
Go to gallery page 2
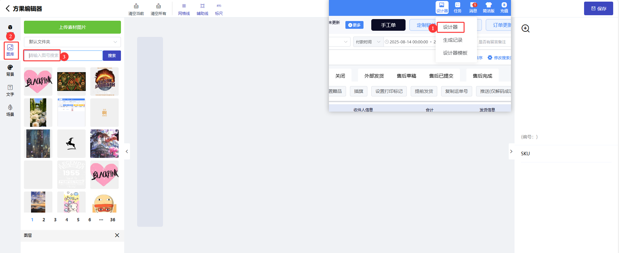(44, 220)
